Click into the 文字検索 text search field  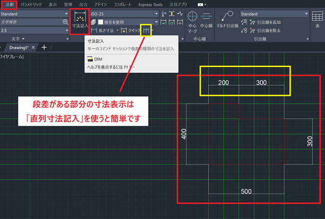tap(31, 22)
